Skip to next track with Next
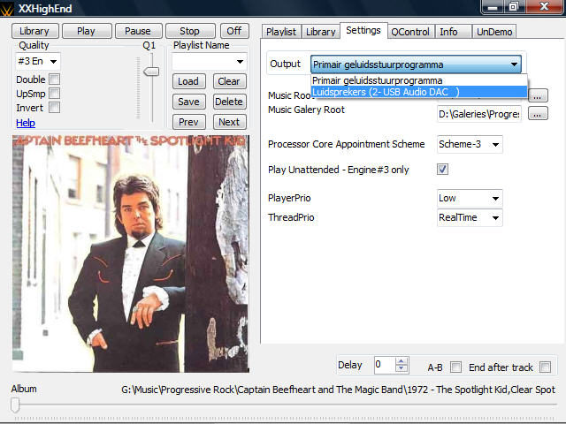The image size is (566, 424). coord(229,122)
